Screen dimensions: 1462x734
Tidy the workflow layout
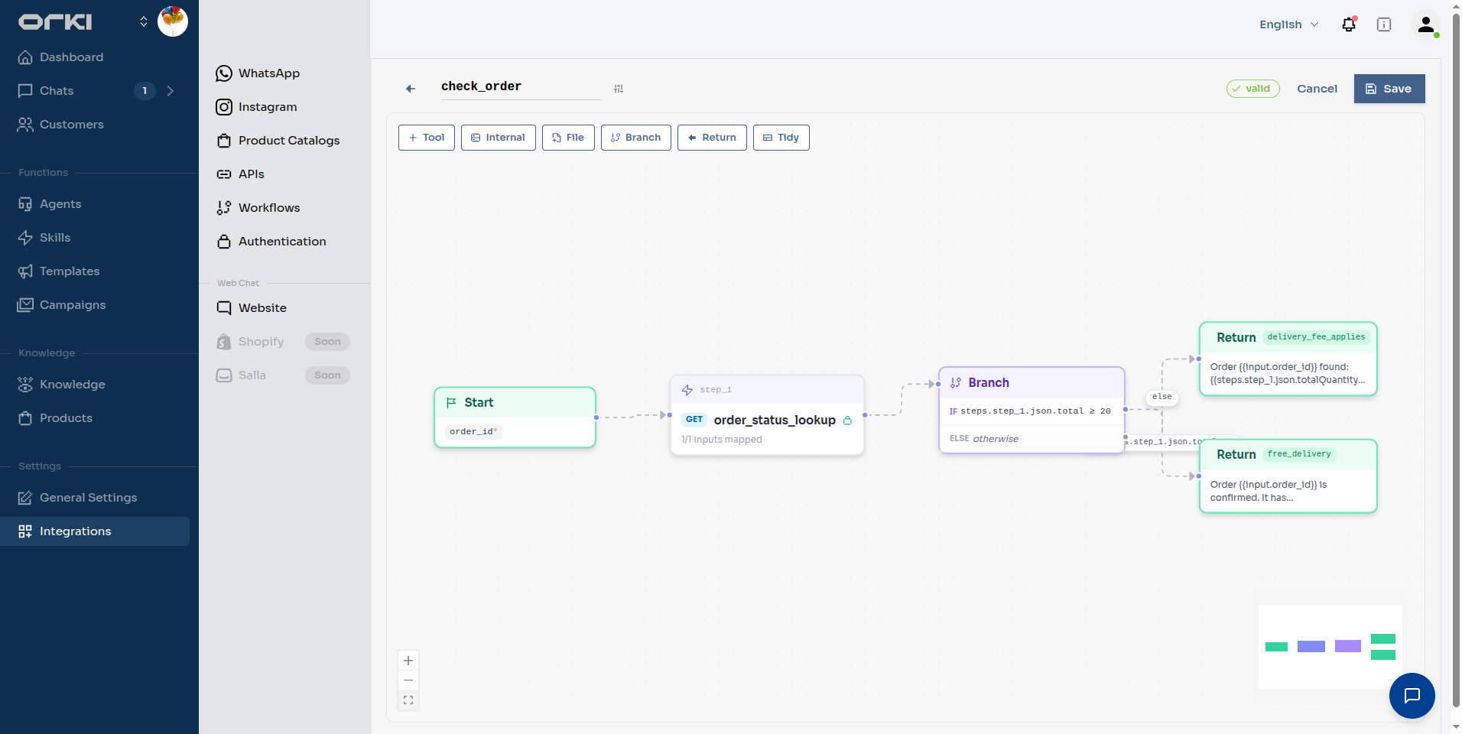781,138
